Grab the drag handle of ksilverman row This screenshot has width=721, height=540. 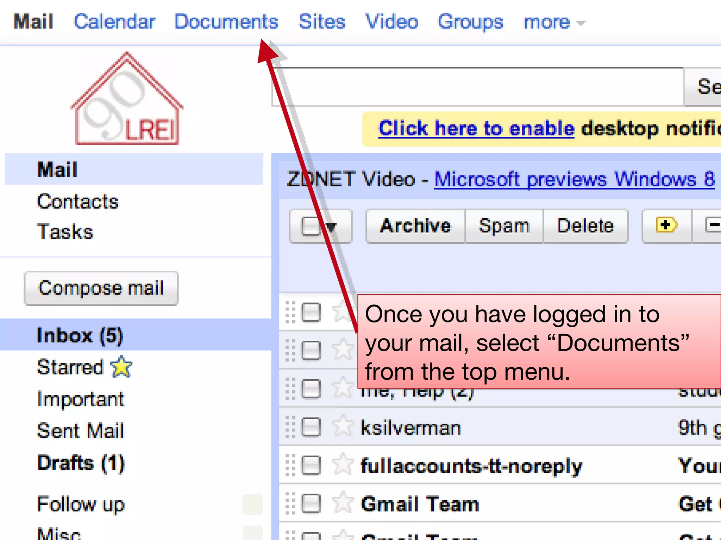(290, 427)
